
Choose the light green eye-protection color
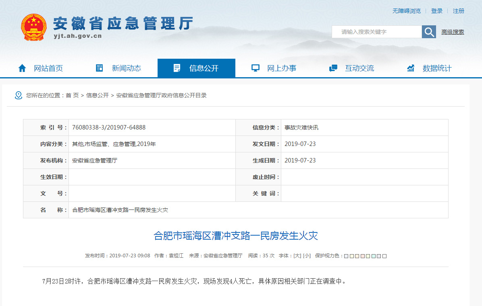point(368,256)
